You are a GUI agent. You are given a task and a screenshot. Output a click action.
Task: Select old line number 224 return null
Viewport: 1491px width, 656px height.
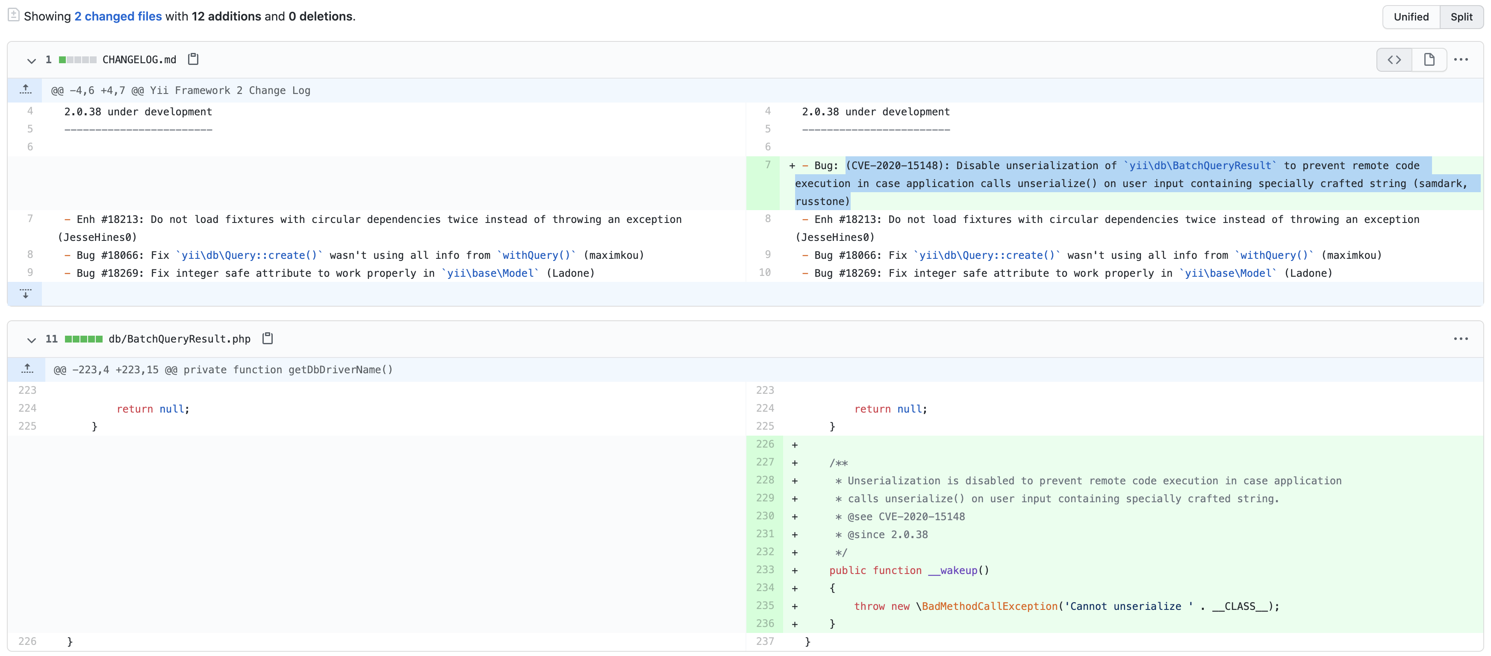pyautogui.click(x=27, y=408)
